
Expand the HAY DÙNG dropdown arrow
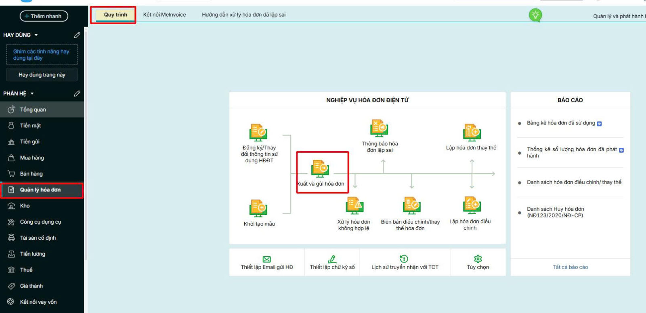[x=36, y=35]
